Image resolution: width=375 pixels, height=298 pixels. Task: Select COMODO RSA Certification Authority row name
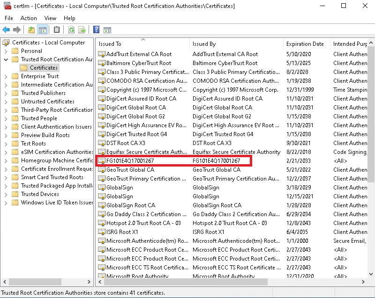point(147,81)
